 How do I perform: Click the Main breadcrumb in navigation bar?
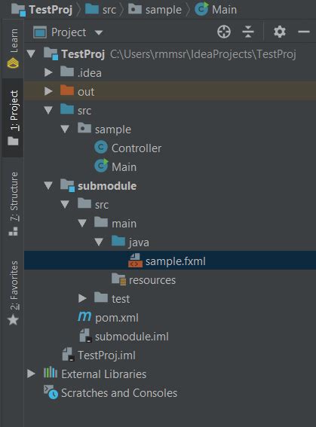(x=216, y=10)
